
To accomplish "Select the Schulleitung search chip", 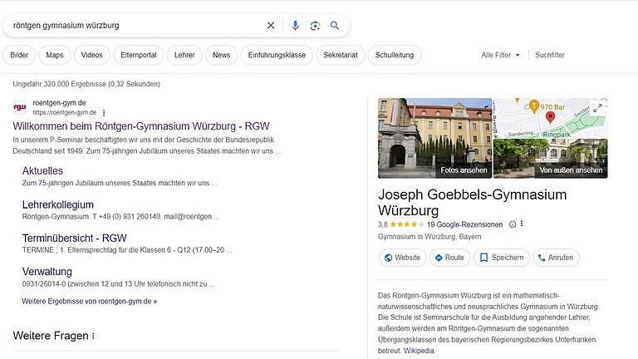I will coord(395,55).
